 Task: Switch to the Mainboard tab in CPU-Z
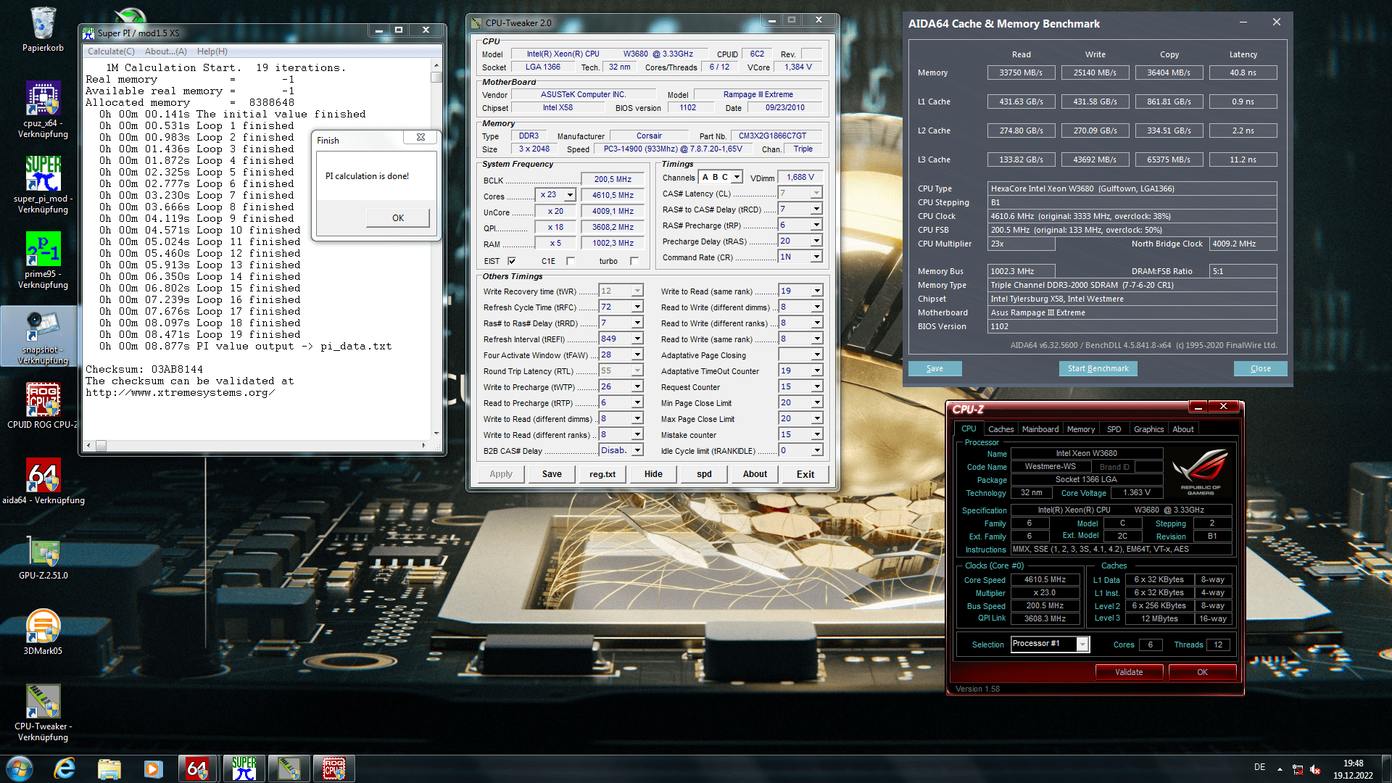1040,429
